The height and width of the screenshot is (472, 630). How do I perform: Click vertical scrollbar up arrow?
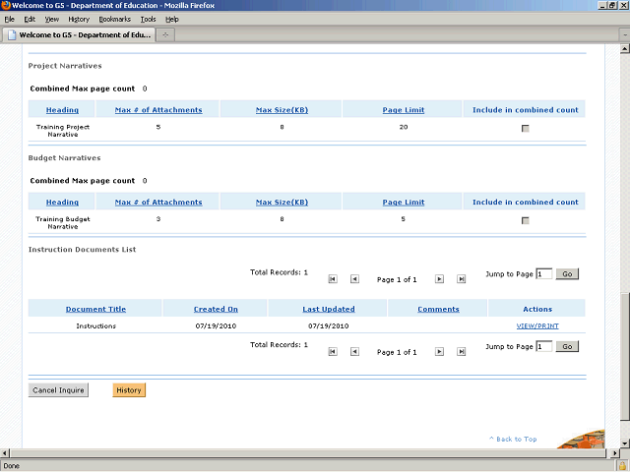pos(625,49)
